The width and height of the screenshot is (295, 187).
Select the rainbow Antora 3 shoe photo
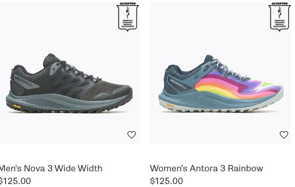[221, 83]
